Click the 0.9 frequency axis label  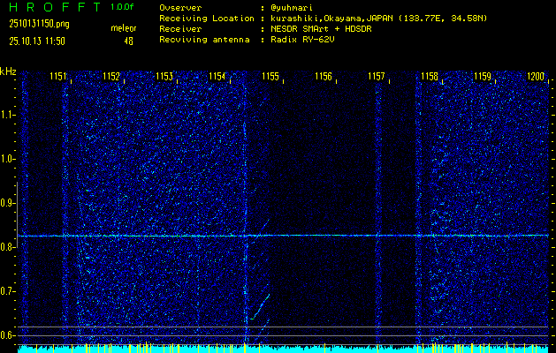click(x=7, y=203)
